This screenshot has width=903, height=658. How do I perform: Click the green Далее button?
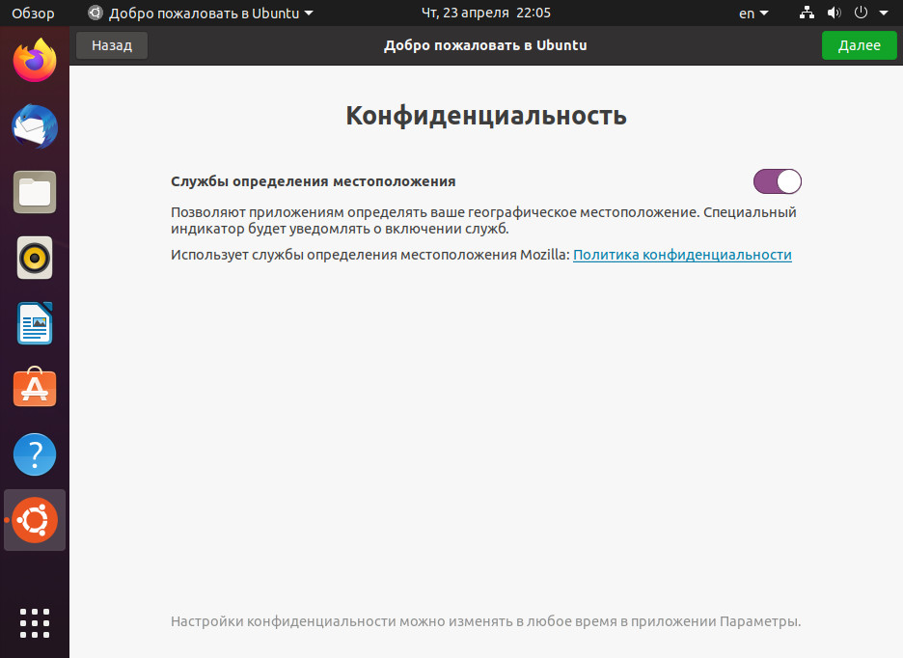click(x=859, y=45)
